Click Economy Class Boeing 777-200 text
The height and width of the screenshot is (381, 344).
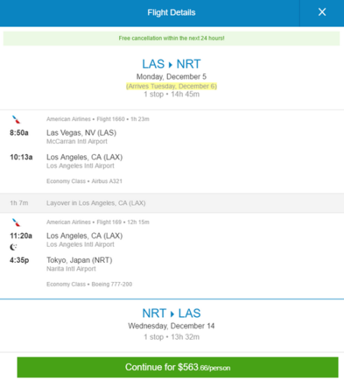89,284
